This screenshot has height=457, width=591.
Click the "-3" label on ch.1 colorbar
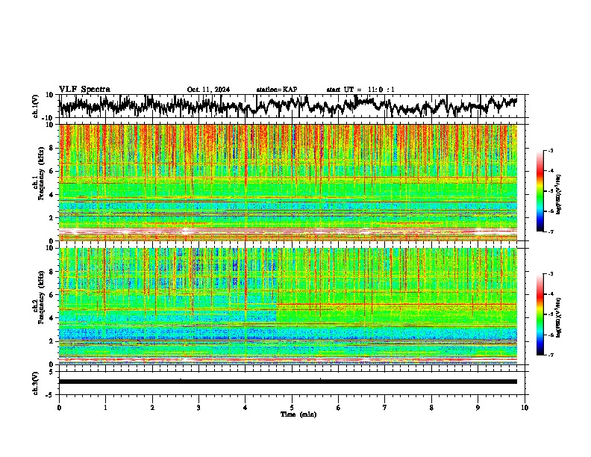(x=550, y=151)
